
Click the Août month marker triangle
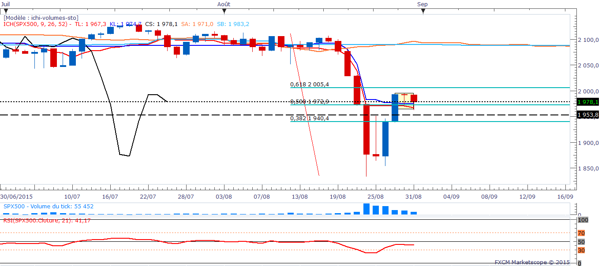coord(223,11)
